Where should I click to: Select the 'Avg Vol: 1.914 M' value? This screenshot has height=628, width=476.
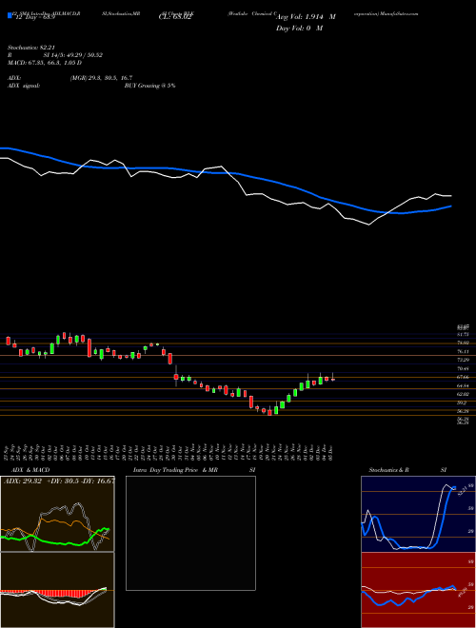[306, 17]
